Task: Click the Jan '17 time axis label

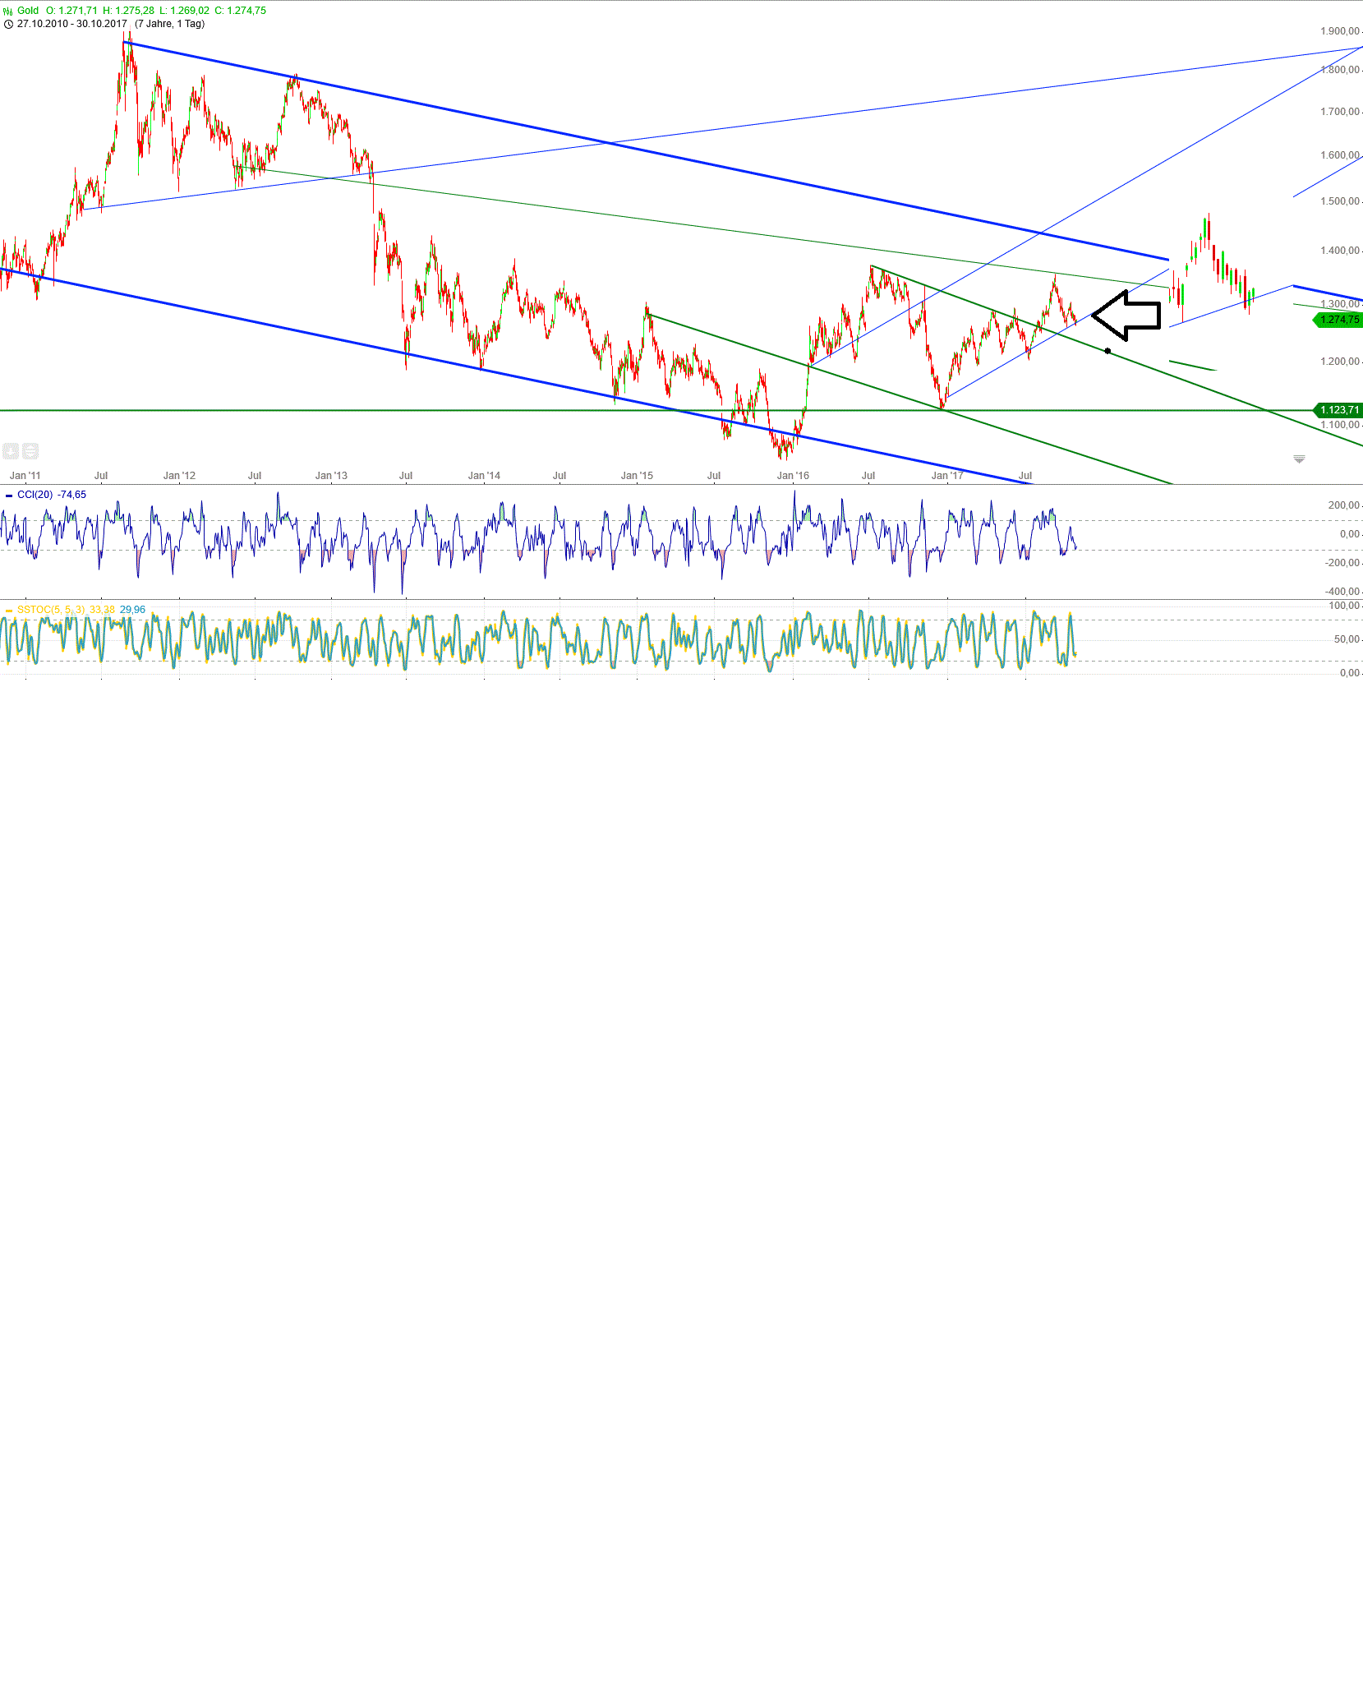Action: (x=947, y=476)
